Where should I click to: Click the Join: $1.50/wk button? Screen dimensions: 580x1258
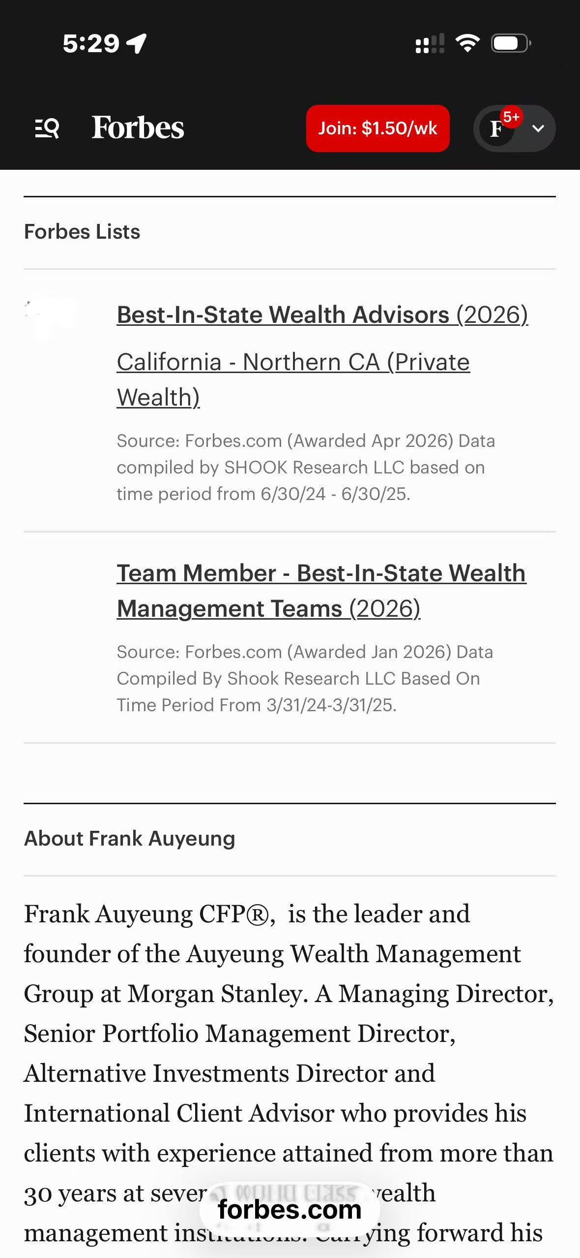377,128
